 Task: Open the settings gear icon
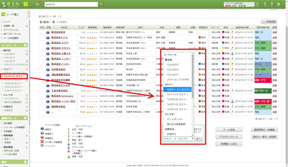click(x=278, y=4)
